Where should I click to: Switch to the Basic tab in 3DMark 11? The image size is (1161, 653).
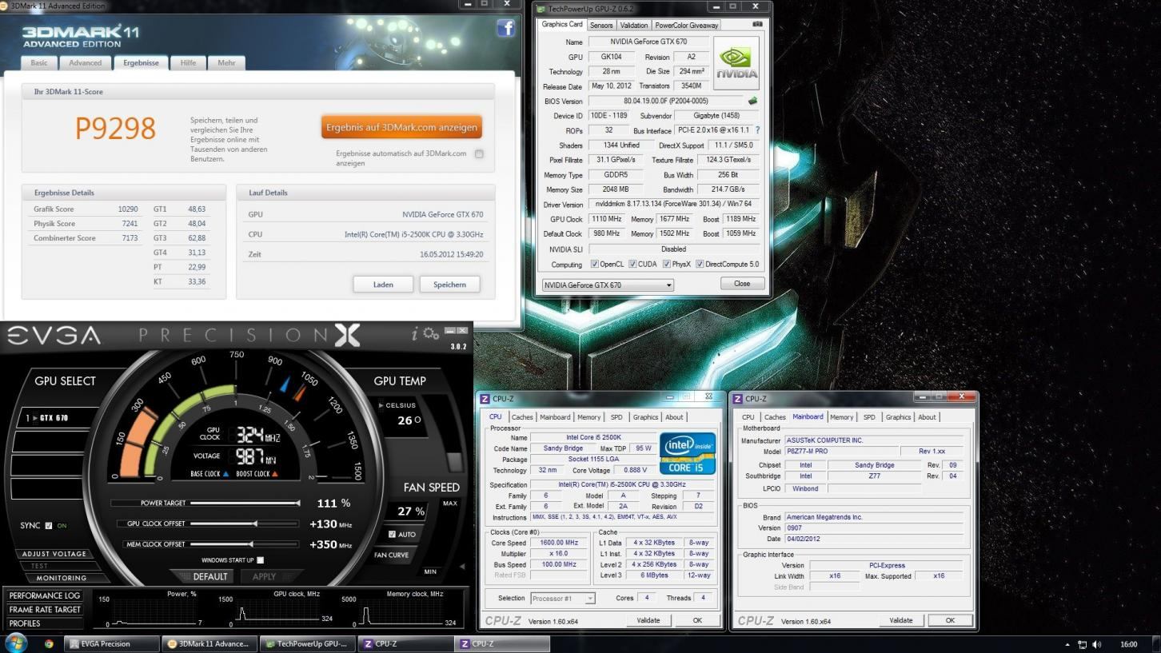[39, 62]
